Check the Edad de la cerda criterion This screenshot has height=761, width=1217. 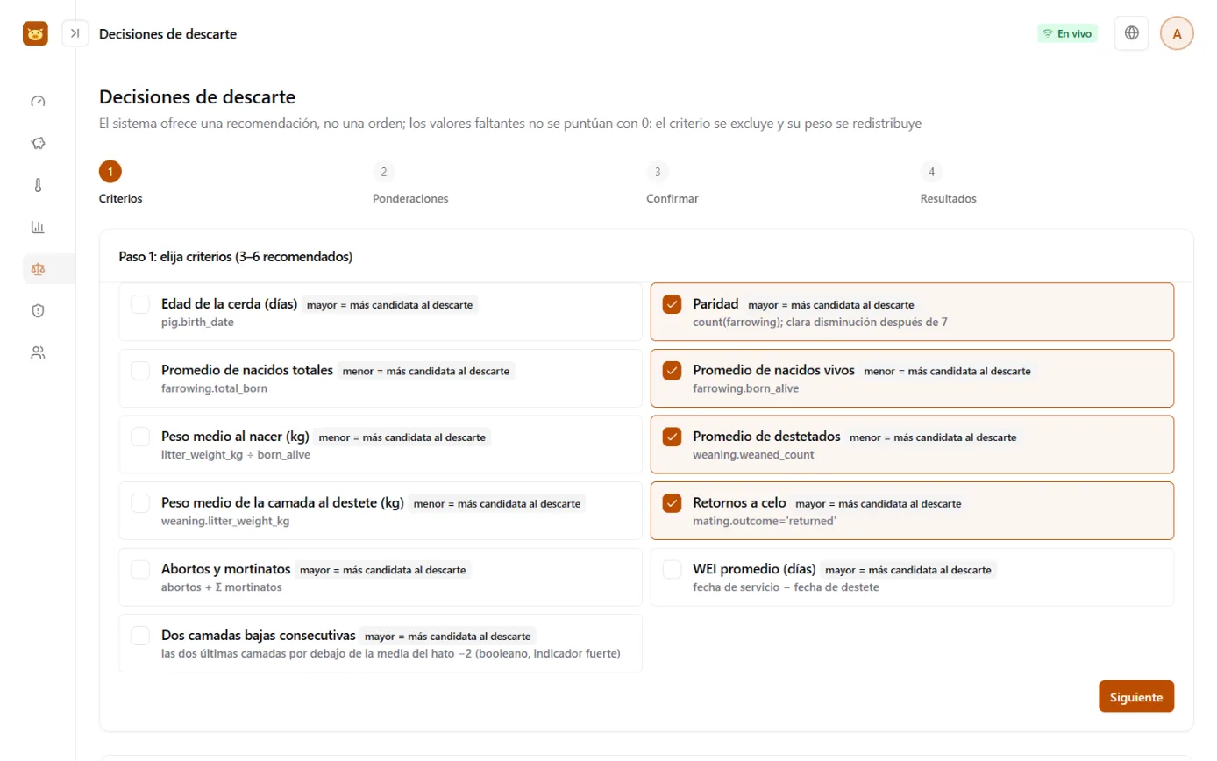point(140,304)
